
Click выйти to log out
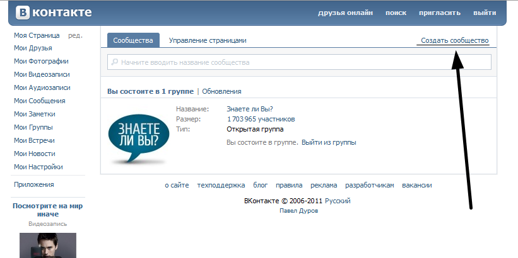pos(485,13)
